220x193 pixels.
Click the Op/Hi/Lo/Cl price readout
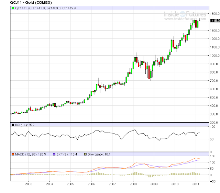45,8
